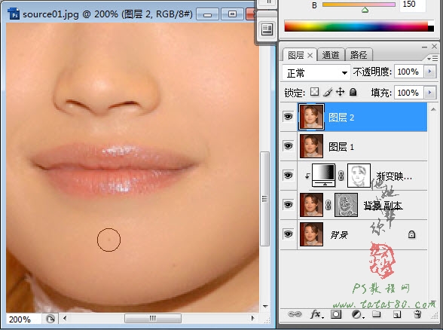Viewport: 443px width, 330px height.
Task: Expand the opacity 不透明度 slider arrow
Action: coord(430,72)
